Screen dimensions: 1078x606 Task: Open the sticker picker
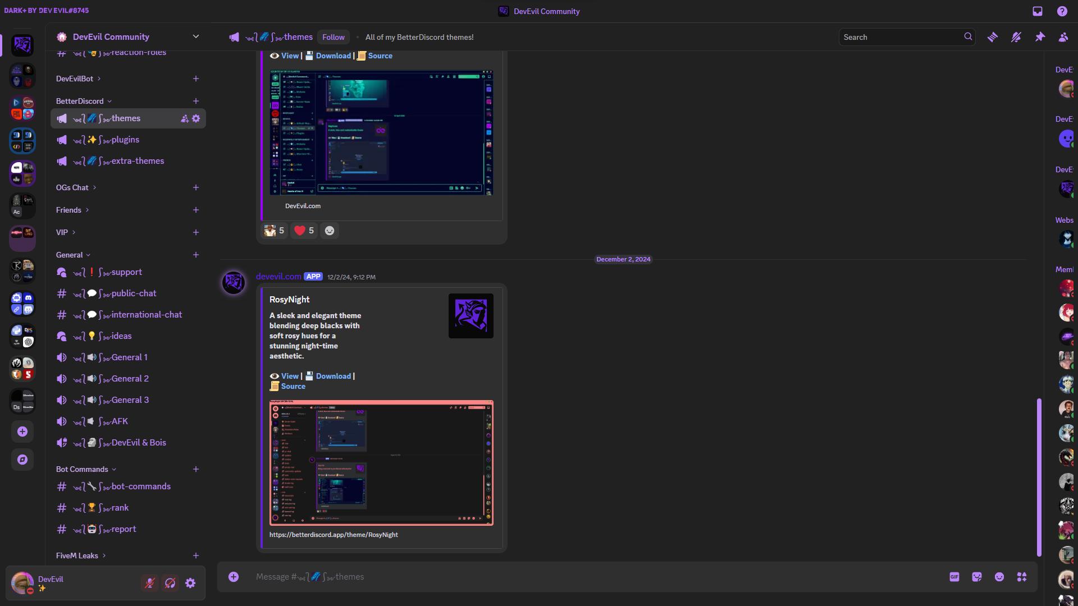[977, 577]
